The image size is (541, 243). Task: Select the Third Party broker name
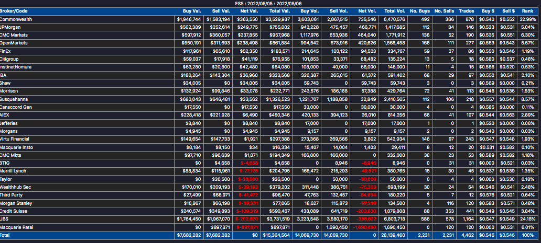point(11,195)
